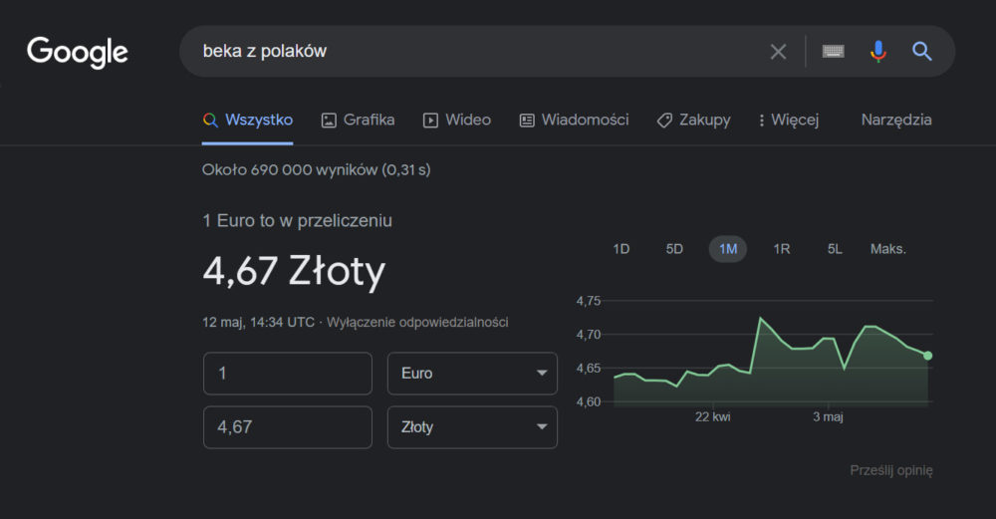Viewport: 996px width, 519px height.
Task: Click the results count text Około 690 000
Action: [317, 170]
